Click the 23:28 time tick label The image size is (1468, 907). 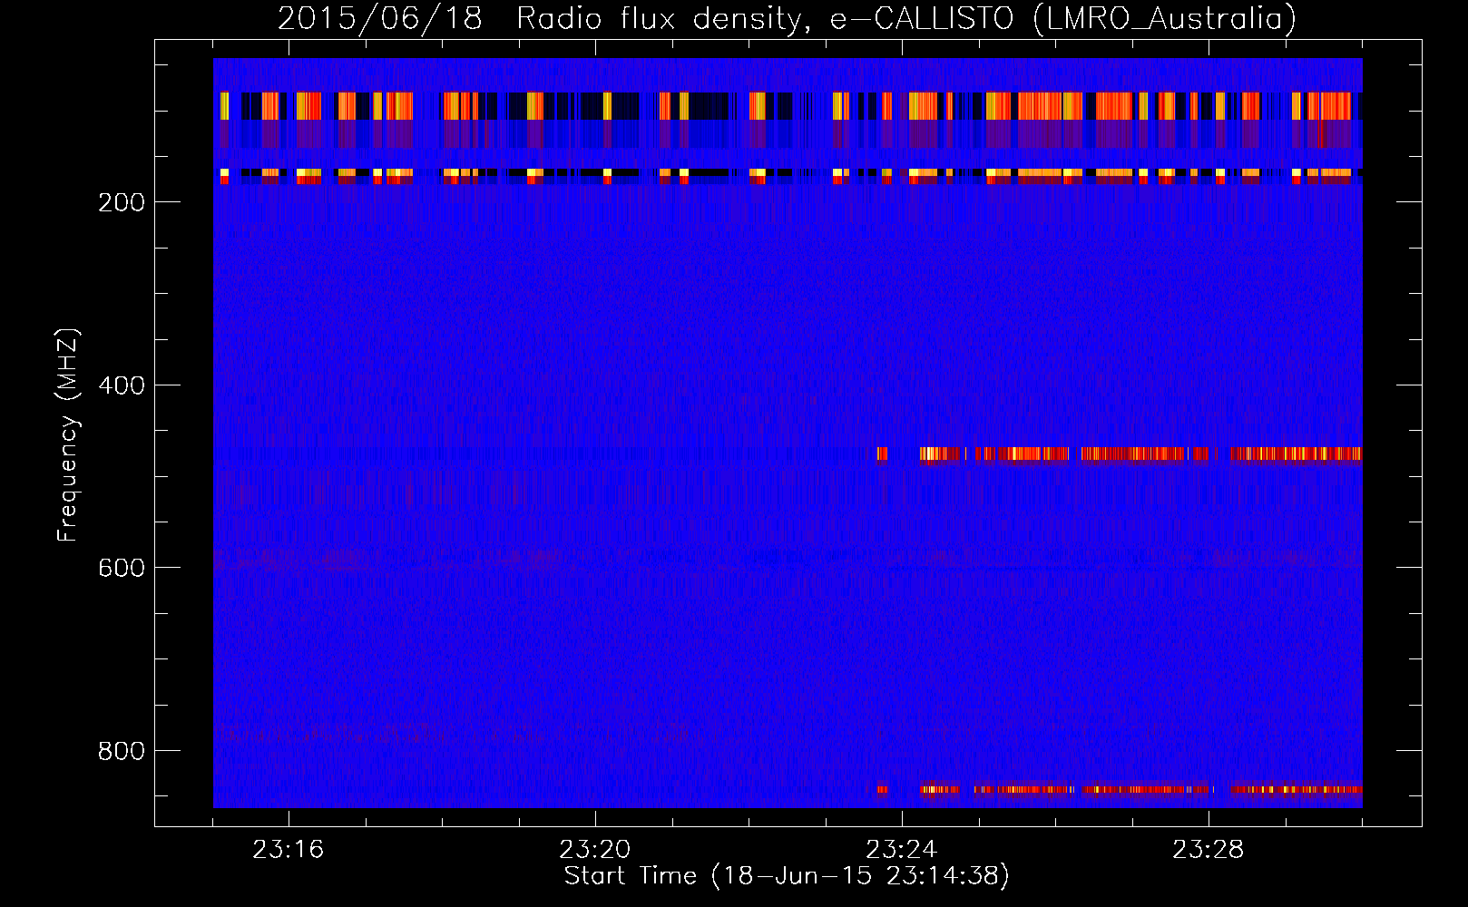pyautogui.click(x=1209, y=850)
